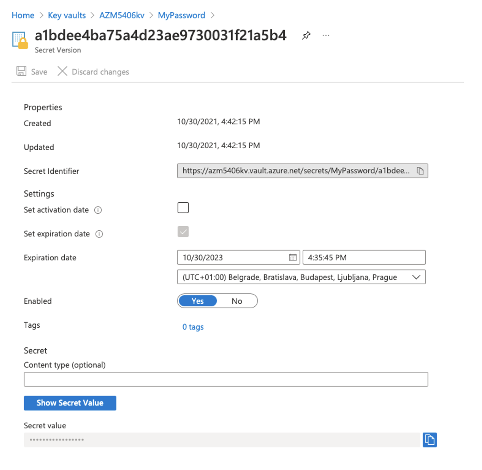Expand the expiration date calendar dropdown

(293, 257)
